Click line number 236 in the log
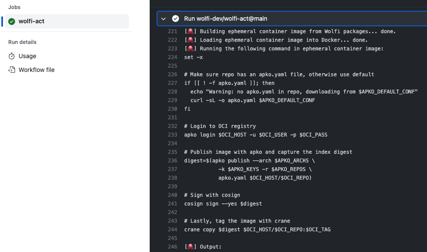427x252 pixels. 172,160
